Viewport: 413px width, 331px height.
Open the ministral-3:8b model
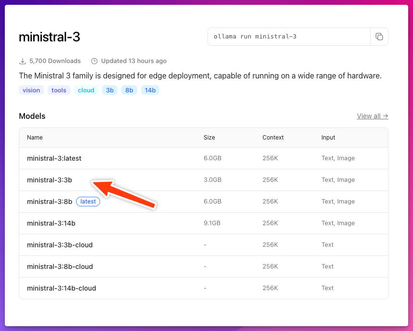click(x=50, y=202)
